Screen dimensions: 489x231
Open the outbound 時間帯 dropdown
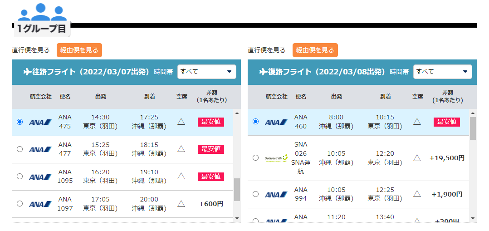point(207,72)
